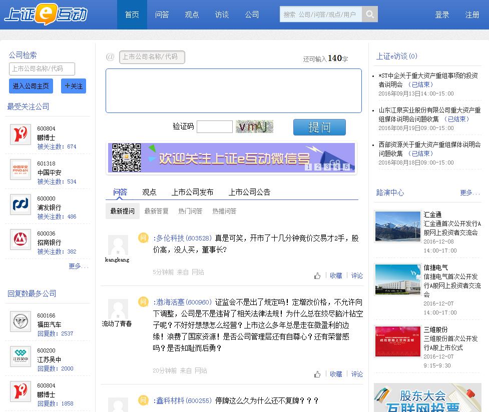Open 福田汽车 company logo
489x412 pixels.
[x=21, y=321]
